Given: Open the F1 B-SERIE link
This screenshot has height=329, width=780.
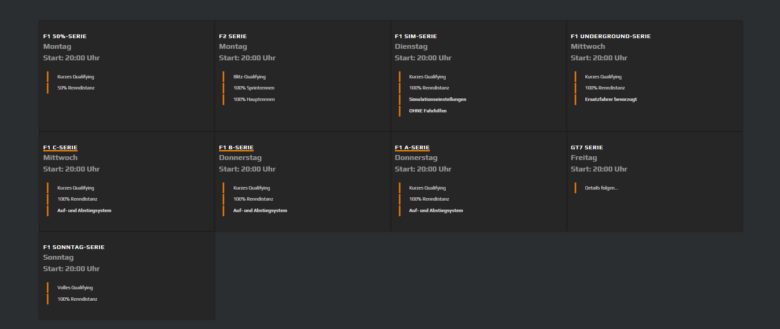Looking at the screenshot, I should (236, 148).
